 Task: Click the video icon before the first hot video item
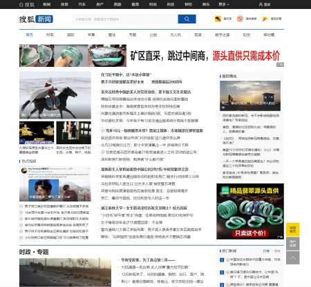click(21, 206)
